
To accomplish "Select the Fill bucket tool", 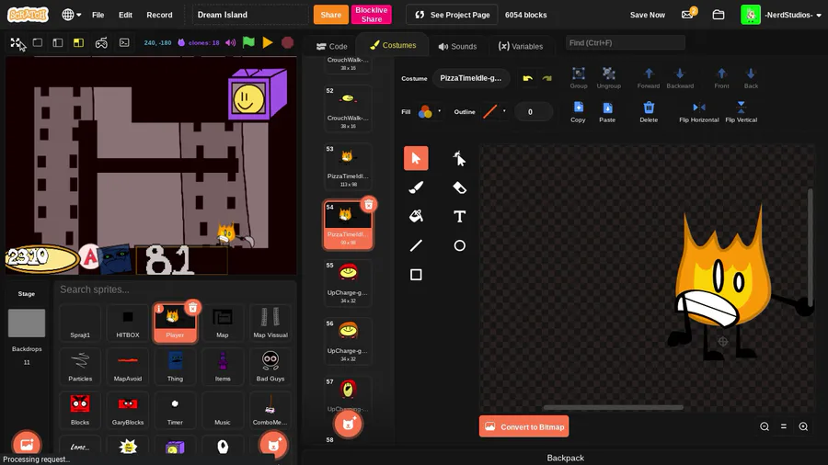I will tap(416, 216).
